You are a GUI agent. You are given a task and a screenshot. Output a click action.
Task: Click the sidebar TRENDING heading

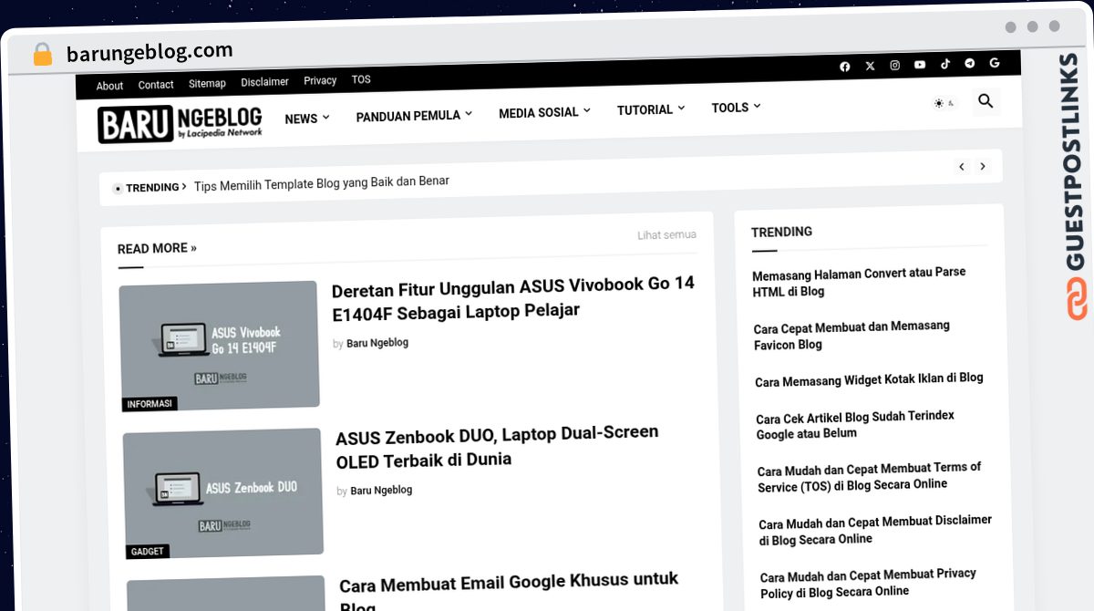click(x=781, y=232)
